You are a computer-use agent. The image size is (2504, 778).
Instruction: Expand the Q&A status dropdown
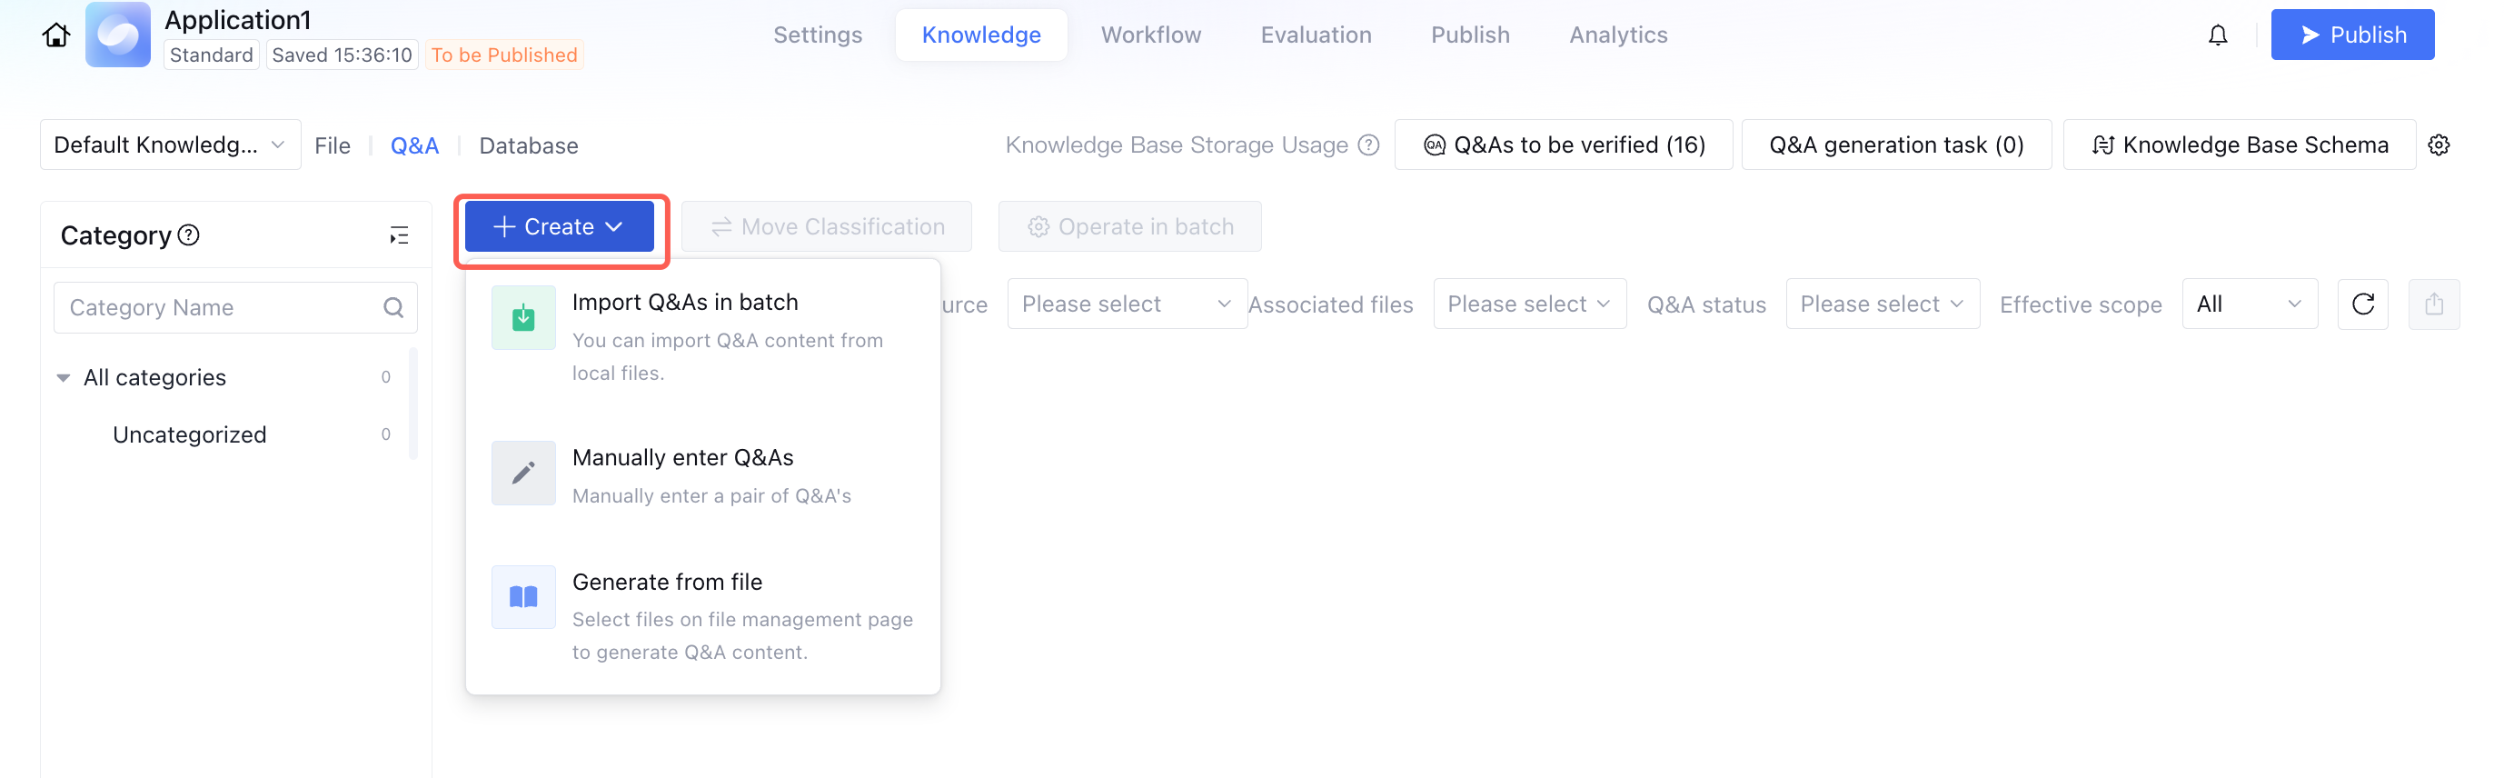tap(1881, 304)
